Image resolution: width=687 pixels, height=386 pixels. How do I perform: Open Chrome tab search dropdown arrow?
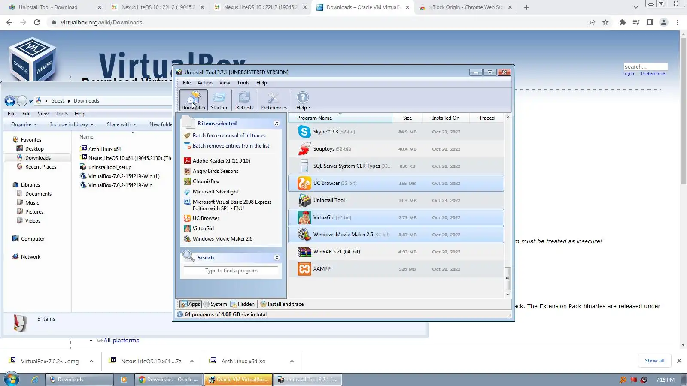point(636,7)
